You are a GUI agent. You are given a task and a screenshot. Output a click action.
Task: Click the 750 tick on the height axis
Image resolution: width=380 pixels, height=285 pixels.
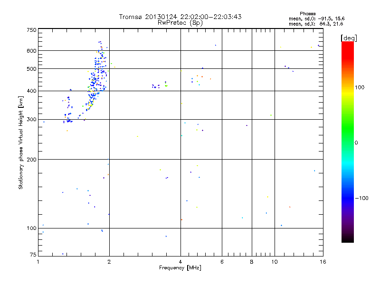(x=31, y=30)
